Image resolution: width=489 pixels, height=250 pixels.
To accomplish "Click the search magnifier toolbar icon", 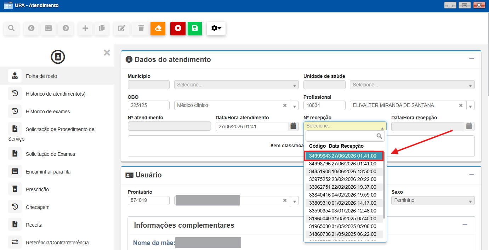I will 11,28.
